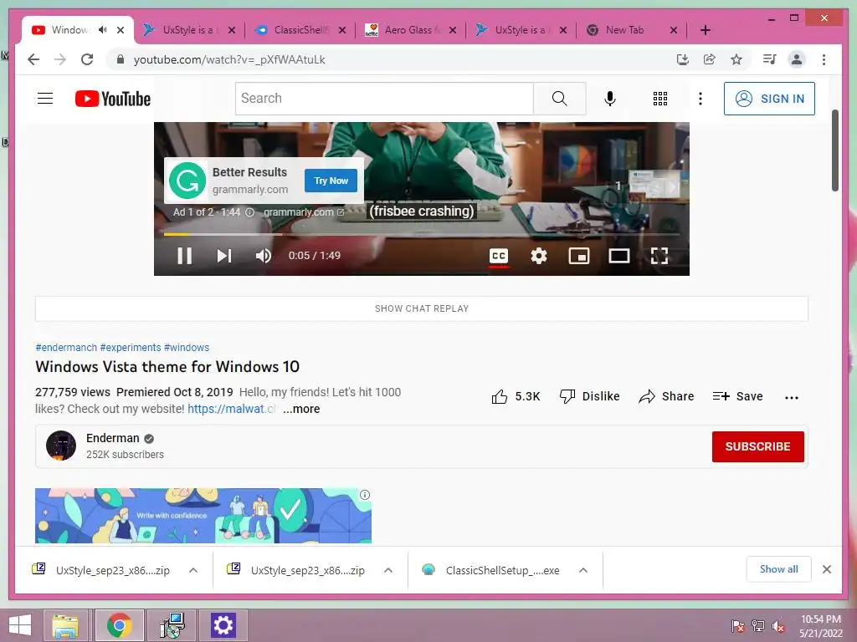Open the Chrome profile avatar

(797, 59)
